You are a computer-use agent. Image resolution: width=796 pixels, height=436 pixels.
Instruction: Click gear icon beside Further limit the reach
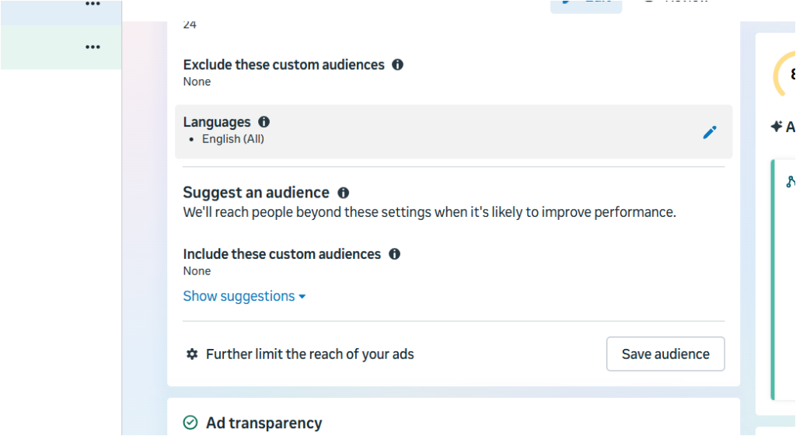192,354
